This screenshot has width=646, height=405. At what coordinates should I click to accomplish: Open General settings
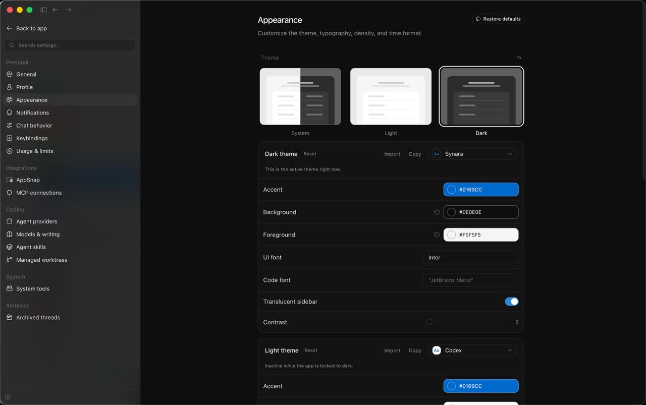(x=70, y=74)
